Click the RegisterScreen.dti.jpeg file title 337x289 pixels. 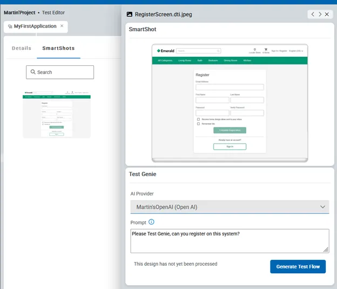(x=163, y=15)
